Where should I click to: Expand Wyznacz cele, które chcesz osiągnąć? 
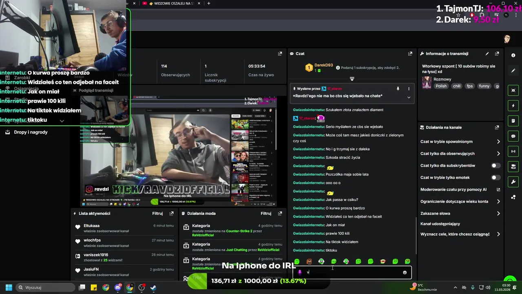[498, 234]
